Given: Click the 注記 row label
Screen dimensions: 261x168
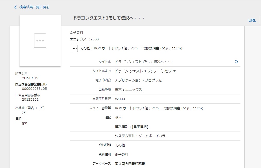Looking at the screenshot, I should click(108, 117).
